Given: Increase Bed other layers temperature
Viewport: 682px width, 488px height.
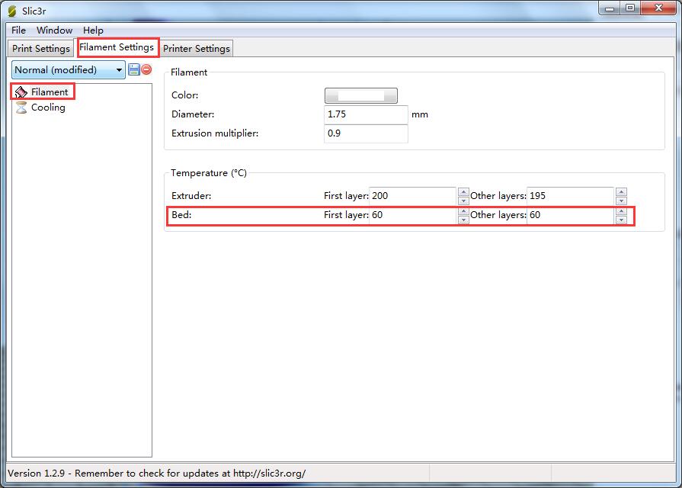Looking at the screenshot, I should (x=621, y=211).
